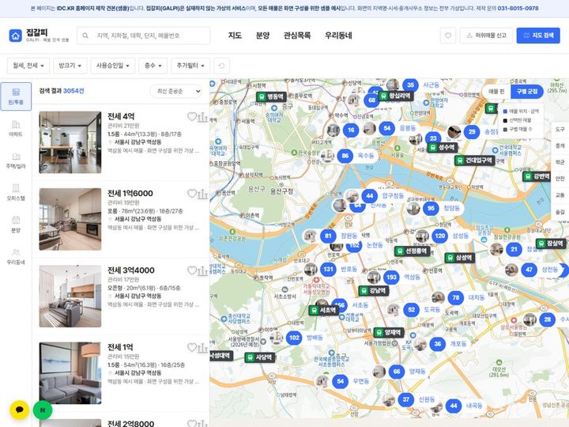This screenshot has height=427, width=569.
Task: Select the 193 역삼동 cluster bubble
Action: [x=391, y=277]
